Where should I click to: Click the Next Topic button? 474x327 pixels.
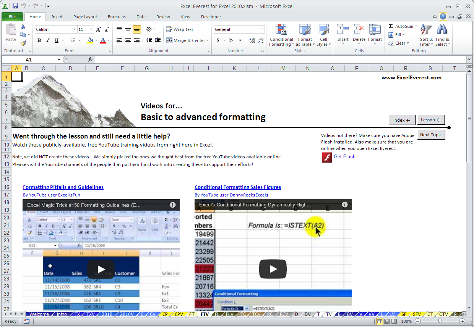point(431,135)
